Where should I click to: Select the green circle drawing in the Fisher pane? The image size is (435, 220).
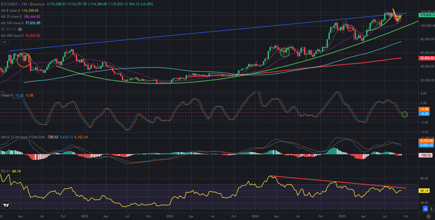pos(405,114)
